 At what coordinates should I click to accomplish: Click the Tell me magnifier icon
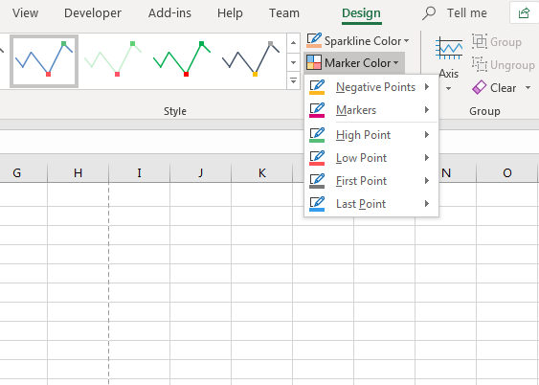click(x=429, y=13)
